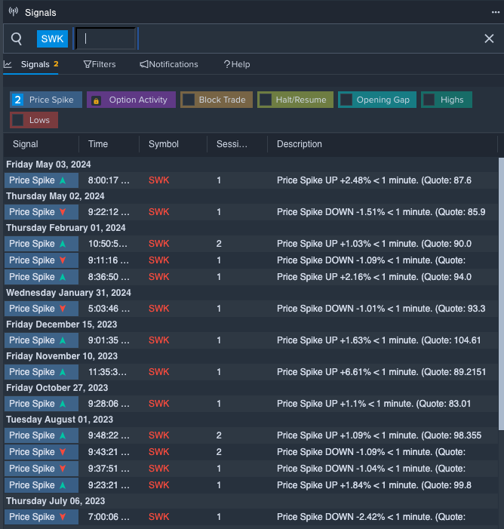504x529 pixels.
Task: Enable the Halt/Resume signal filter
Action: pos(266,100)
